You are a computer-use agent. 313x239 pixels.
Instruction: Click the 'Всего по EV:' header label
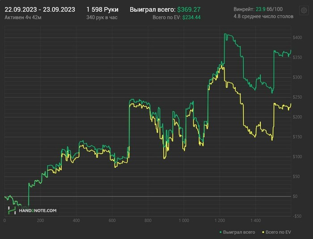tap(167, 17)
